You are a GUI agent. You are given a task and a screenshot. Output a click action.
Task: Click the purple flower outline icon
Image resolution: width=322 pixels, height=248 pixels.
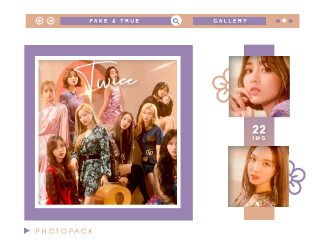[297, 177]
